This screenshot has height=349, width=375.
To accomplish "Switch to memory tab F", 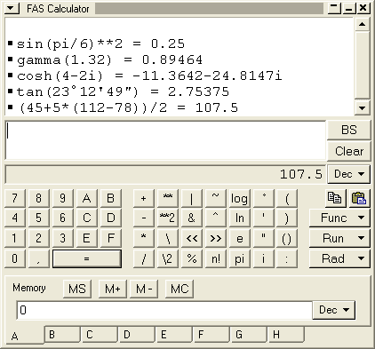I will (211, 335).
